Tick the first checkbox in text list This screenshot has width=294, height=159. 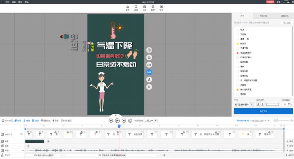[238, 30]
